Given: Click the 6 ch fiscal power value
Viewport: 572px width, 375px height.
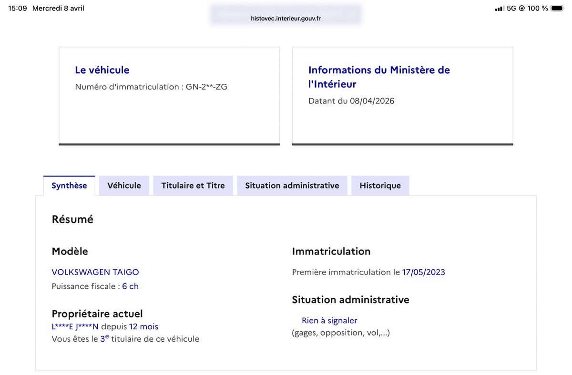Looking at the screenshot, I should coord(130,286).
